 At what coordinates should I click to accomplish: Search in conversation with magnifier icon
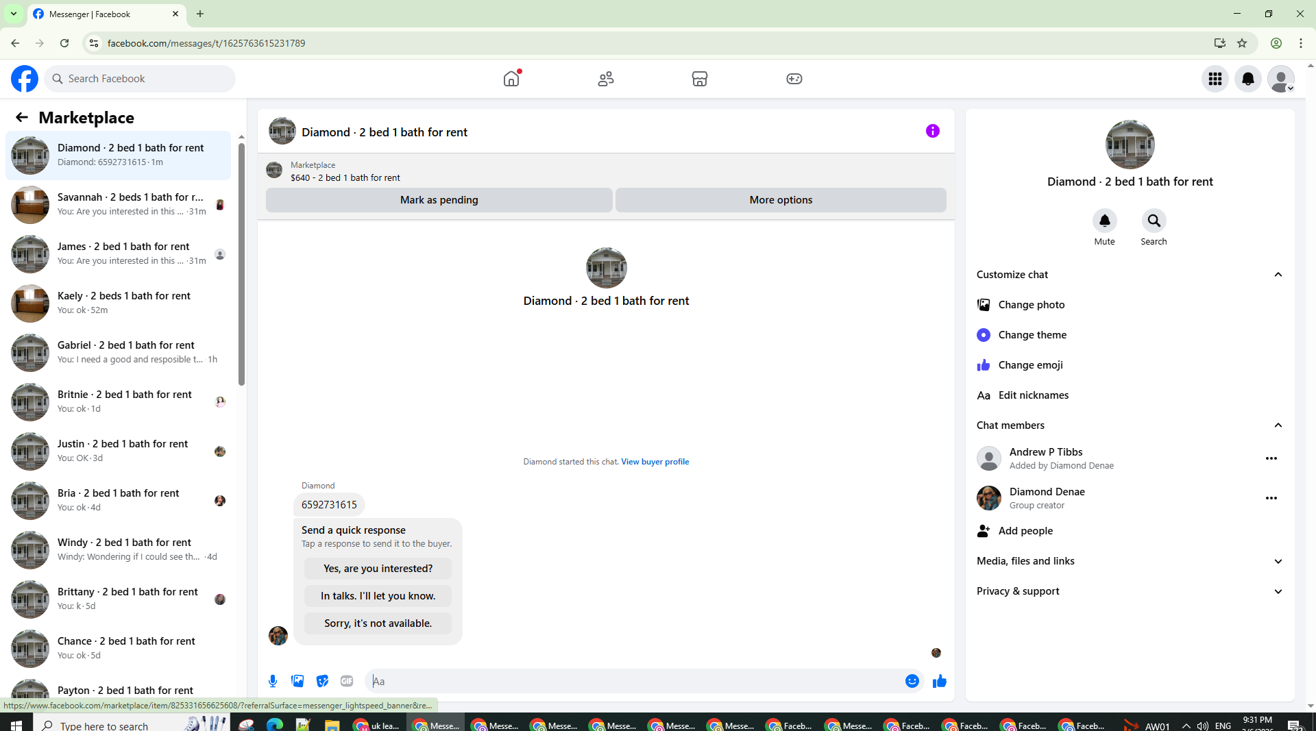pyautogui.click(x=1154, y=221)
